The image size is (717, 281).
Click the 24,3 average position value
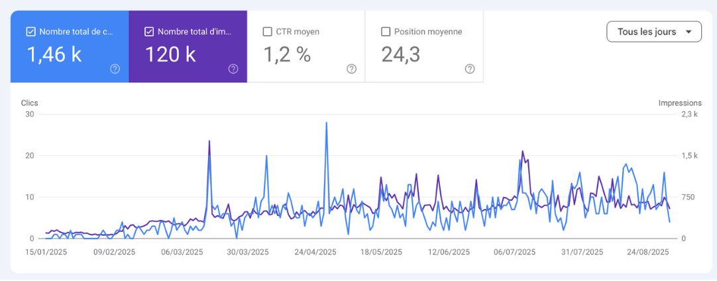click(x=400, y=54)
